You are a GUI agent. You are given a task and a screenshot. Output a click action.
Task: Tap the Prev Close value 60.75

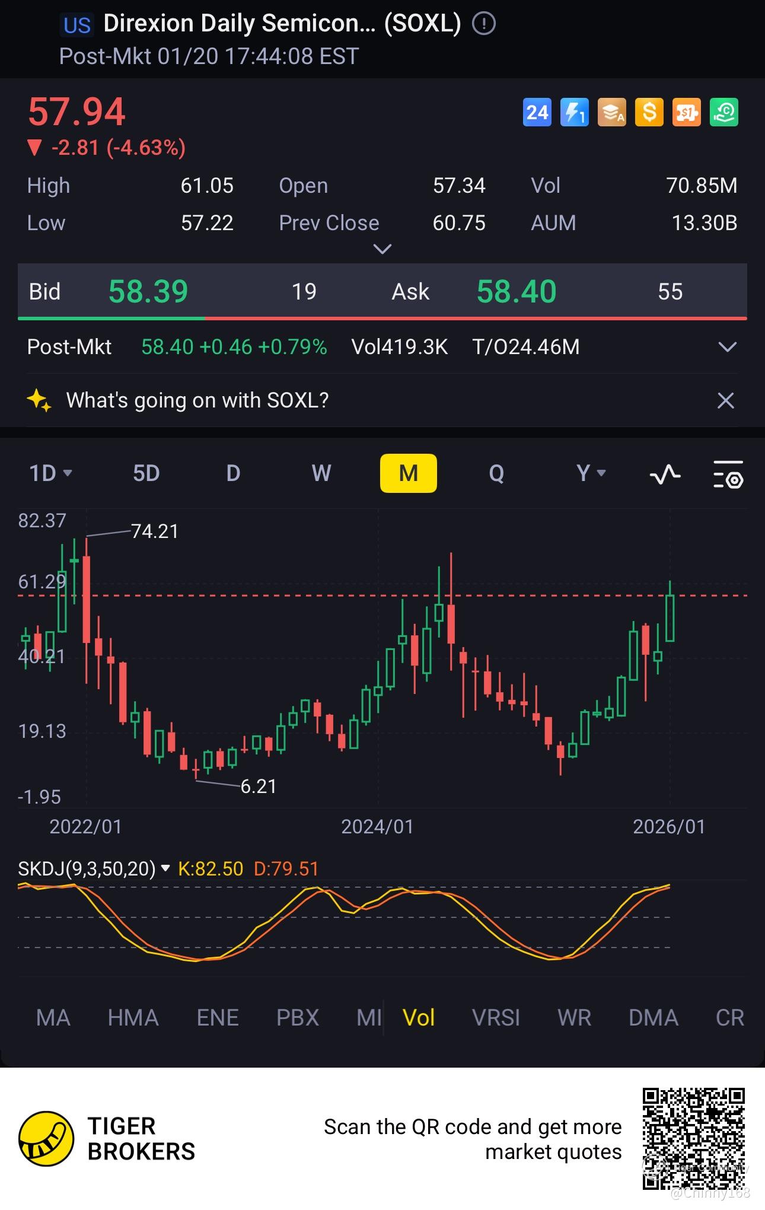pyautogui.click(x=459, y=223)
